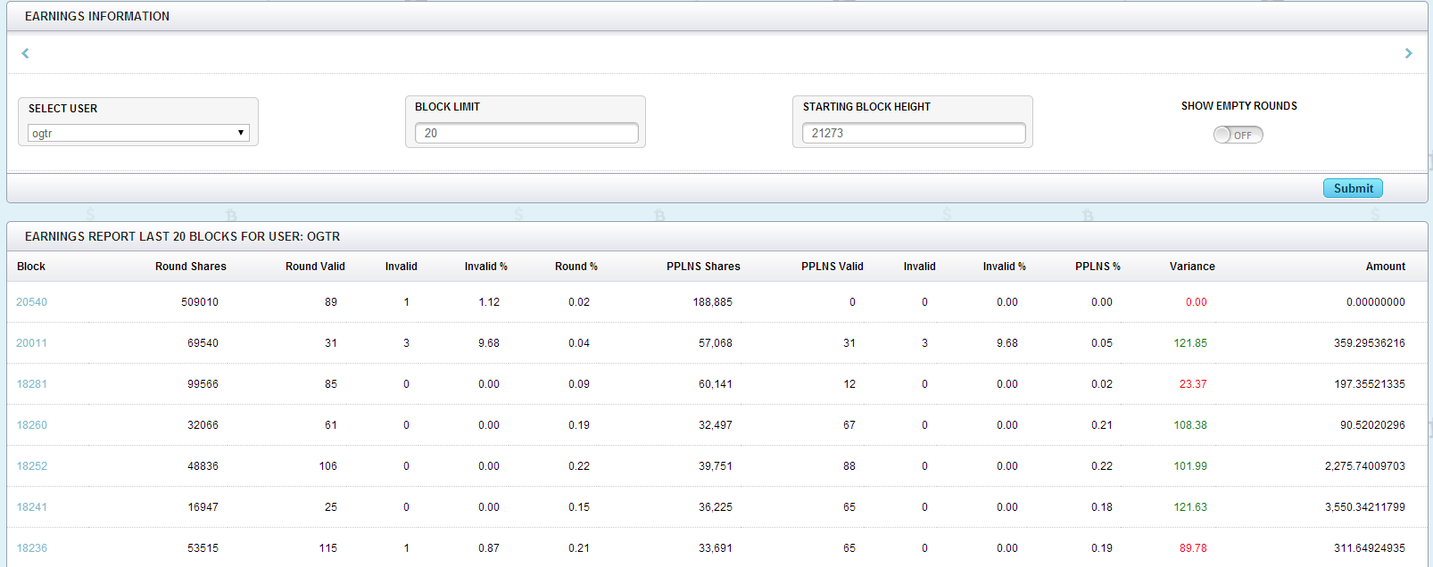
Task: Click amount 3,550.34211799
Action: [1365, 507]
